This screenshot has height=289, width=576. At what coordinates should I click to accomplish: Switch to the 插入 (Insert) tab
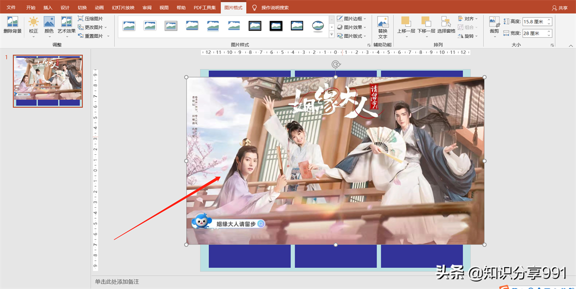pos(47,7)
